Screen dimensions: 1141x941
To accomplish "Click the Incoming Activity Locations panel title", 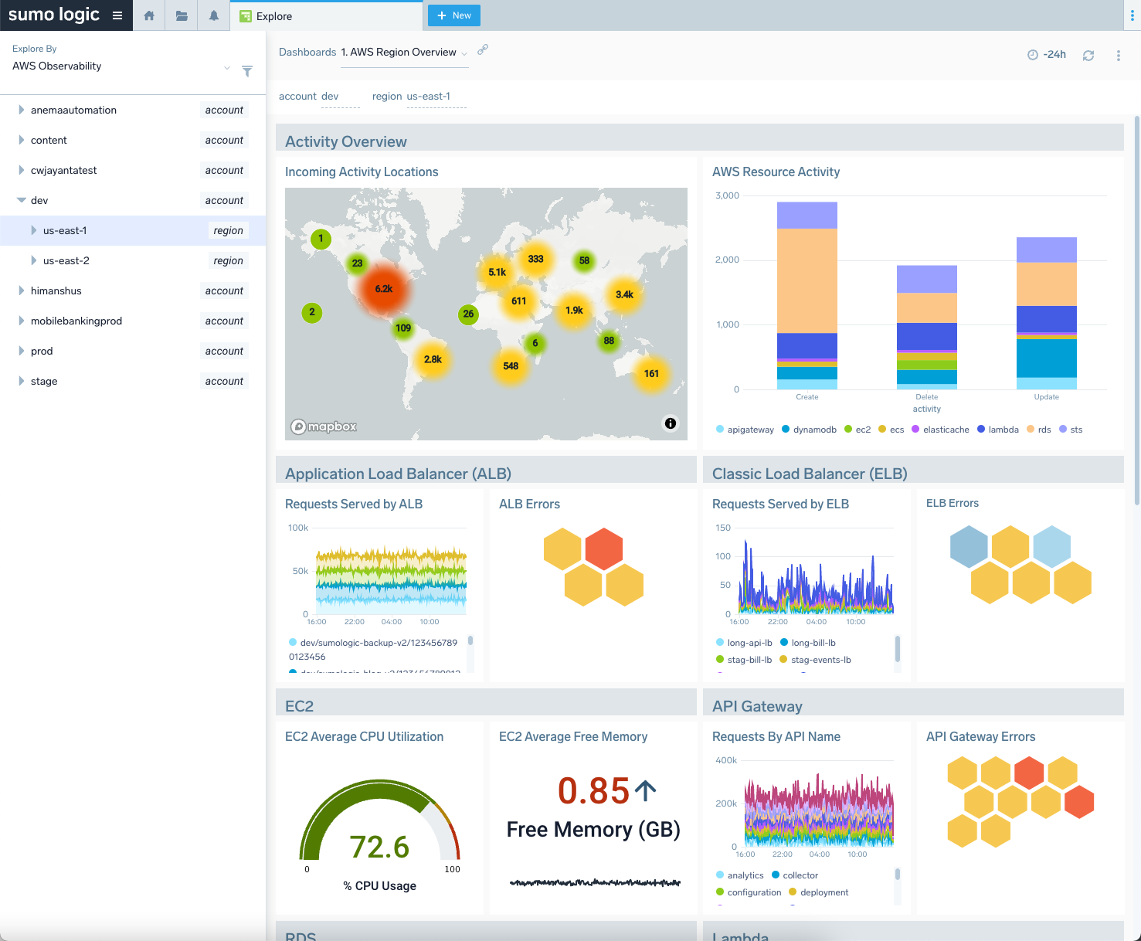I will [x=362, y=172].
